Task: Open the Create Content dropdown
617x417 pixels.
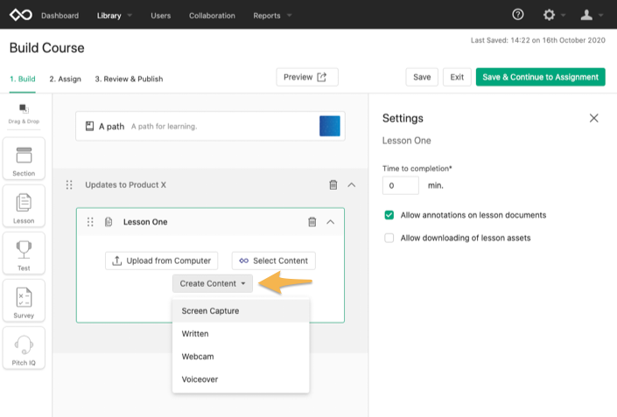Action: click(x=213, y=283)
